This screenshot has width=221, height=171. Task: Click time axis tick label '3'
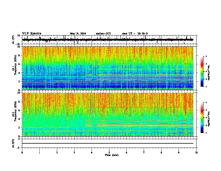[x=74, y=153]
